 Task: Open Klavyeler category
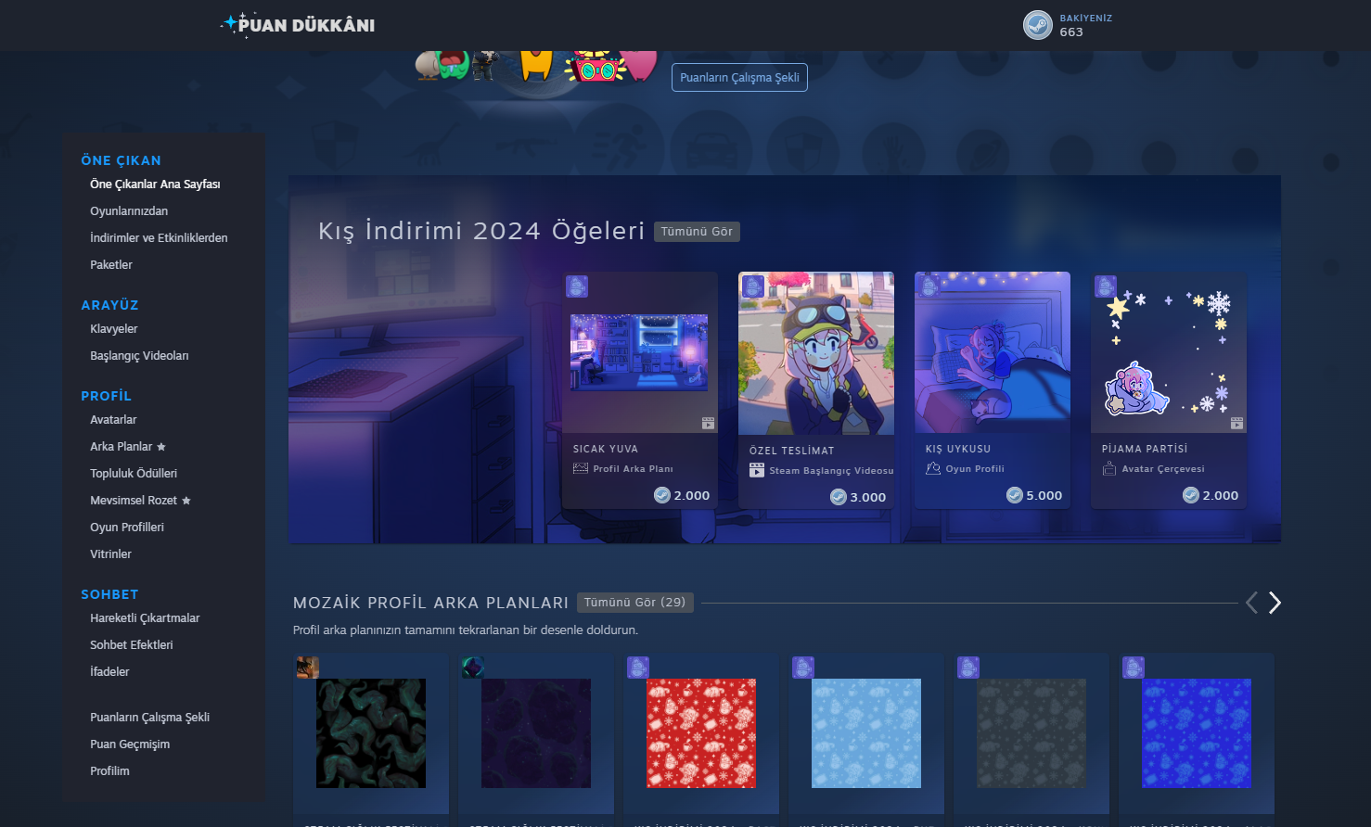pos(114,329)
